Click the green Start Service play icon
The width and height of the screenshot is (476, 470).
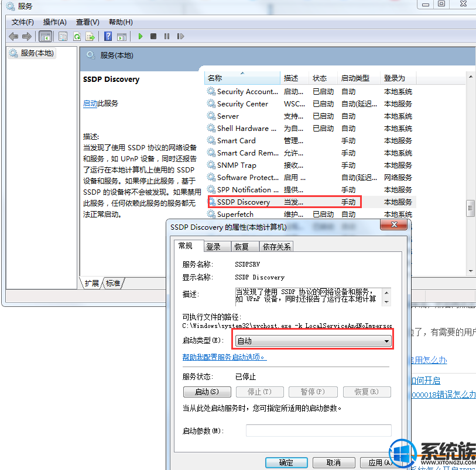141,36
